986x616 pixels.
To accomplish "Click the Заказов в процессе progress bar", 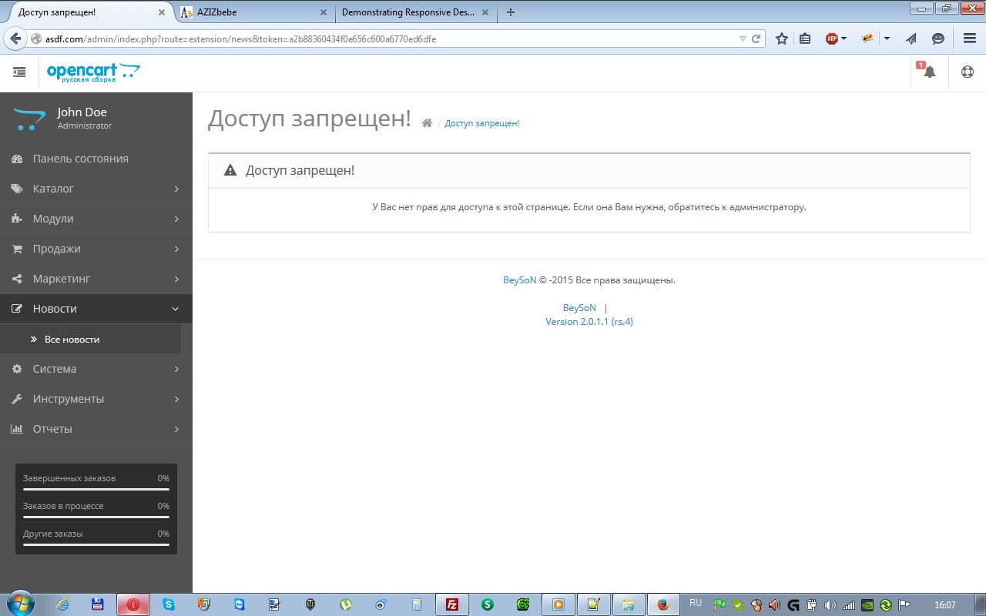I will pyautogui.click(x=96, y=517).
